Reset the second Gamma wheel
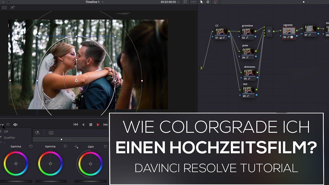Image resolution: width=329 pixels, height=185 pixels. 65,146
